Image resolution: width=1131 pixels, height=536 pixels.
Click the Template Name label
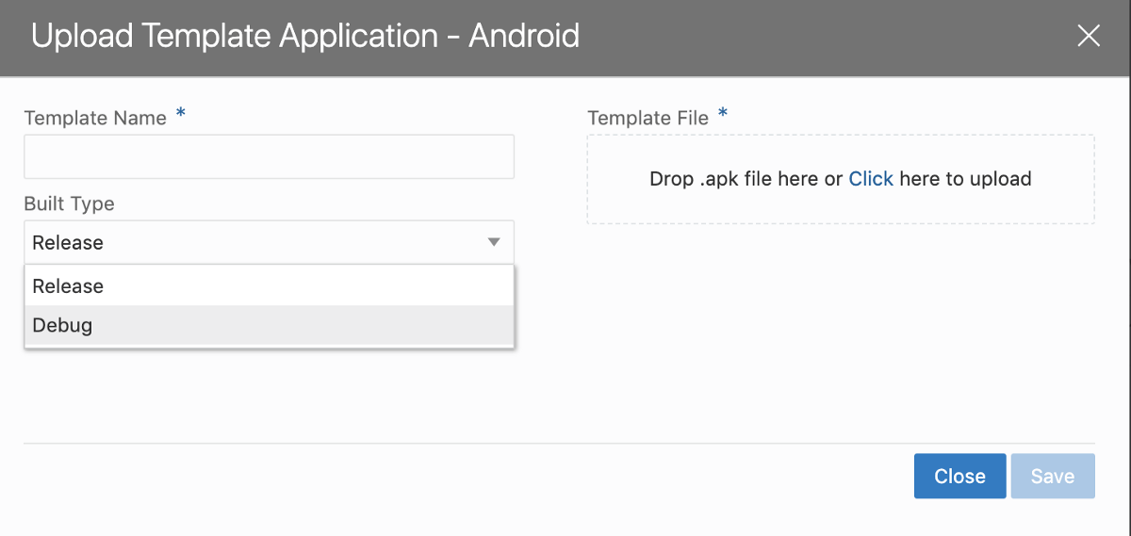(95, 119)
